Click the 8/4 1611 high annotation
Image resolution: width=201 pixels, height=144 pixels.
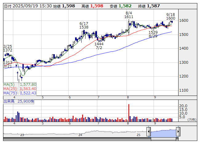[129, 15]
